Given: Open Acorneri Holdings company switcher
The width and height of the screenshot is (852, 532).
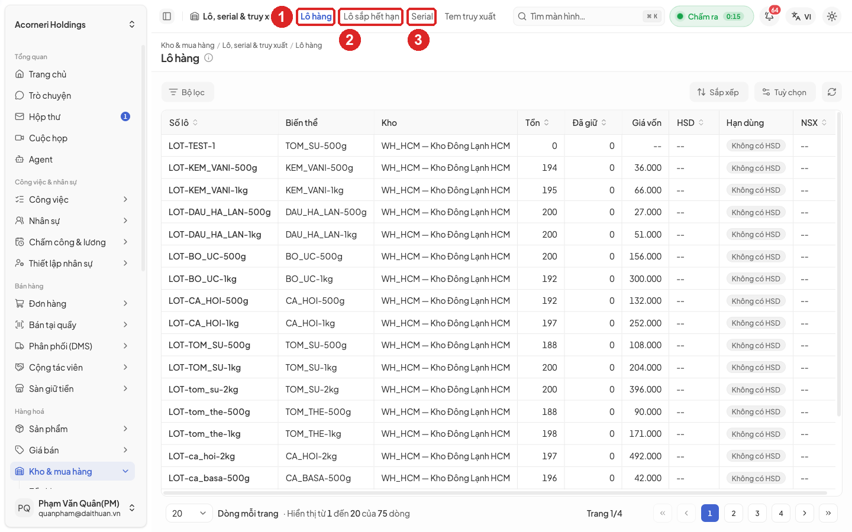Looking at the screenshot, I should click(x=75, y=25).
